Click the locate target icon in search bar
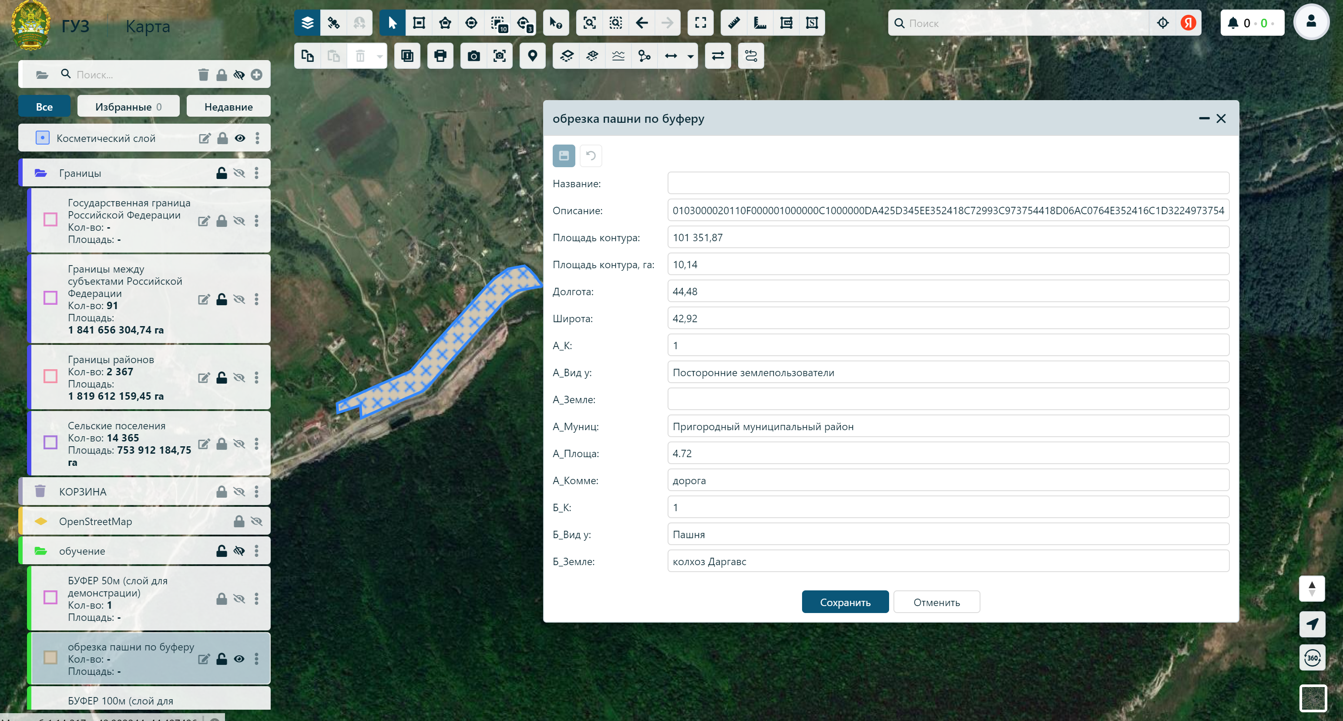This screenshot has height=721, width=1343. (1162, 23)
